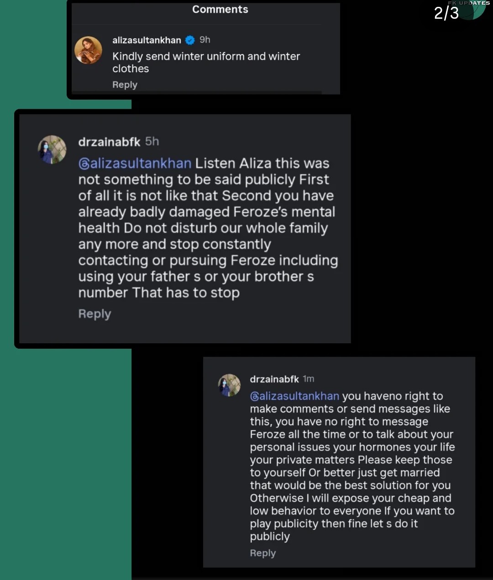
Task: Open the drzainabfk username beside 5h
Action: pos(109,142)
